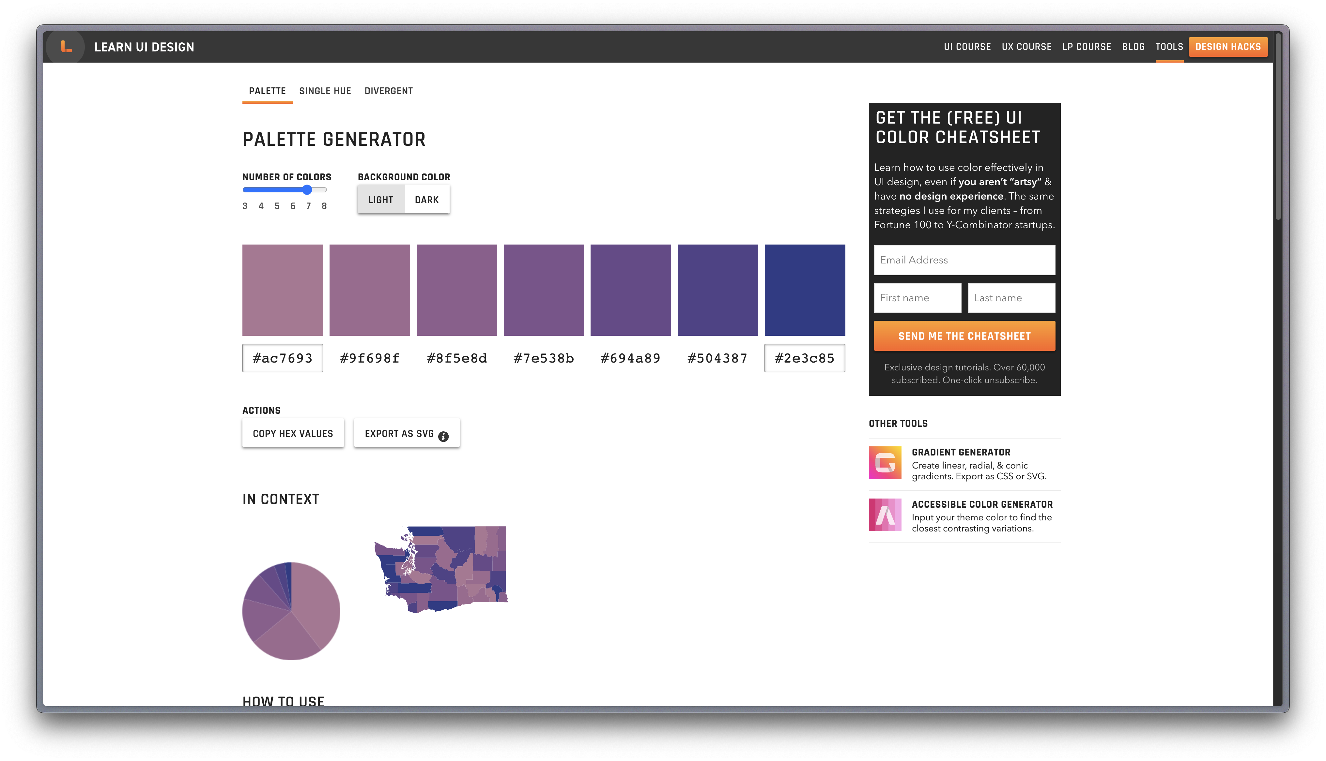Screen dimensions: 1326x761
Task: Open the Tools menu in navigation
Action: [1169, 47]
